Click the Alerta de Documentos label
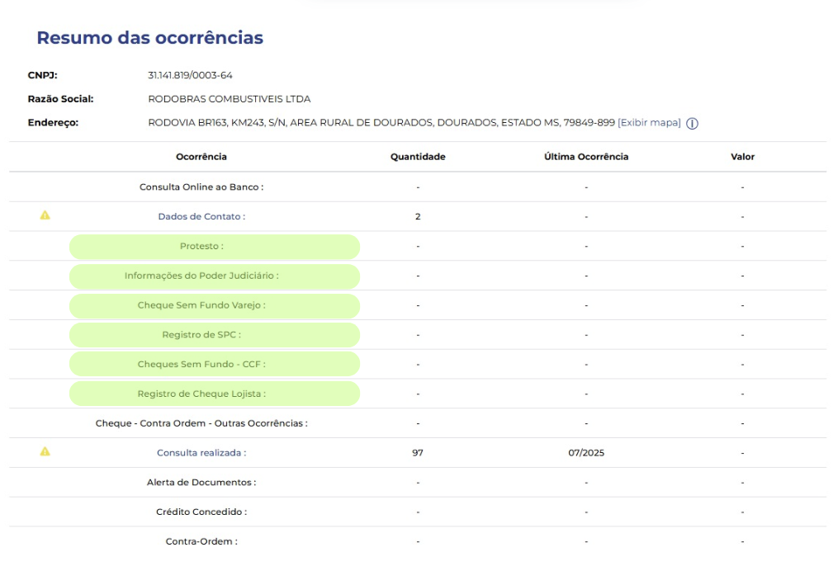The image size is (838, 571). 201,483
